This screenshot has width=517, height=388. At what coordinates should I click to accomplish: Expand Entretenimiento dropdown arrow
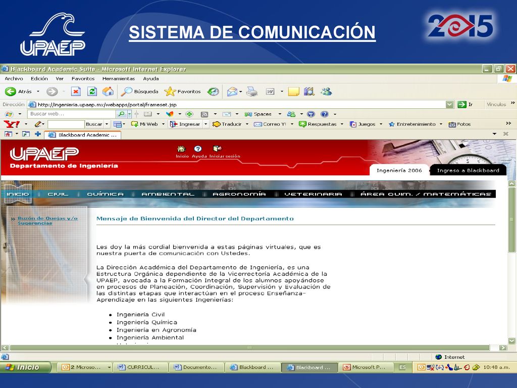point(441,124)
